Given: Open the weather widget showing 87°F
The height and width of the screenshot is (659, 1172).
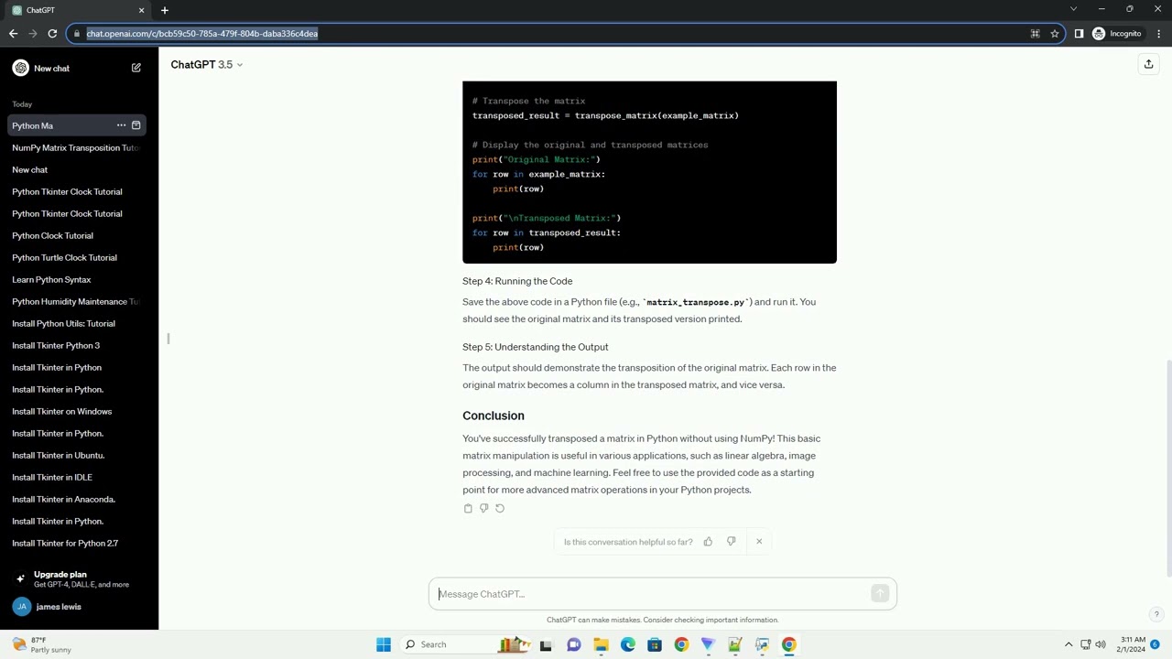Looking at the screenshot, I should (x=42, y=644).
